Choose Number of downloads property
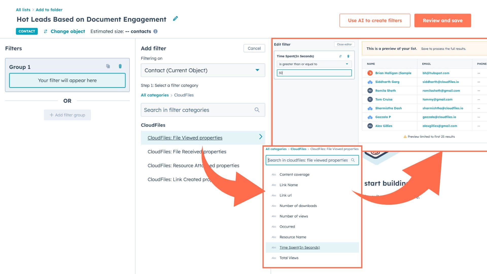Image resolution: width=487 pixels, height=274 pixels. (x=298, y=206)
